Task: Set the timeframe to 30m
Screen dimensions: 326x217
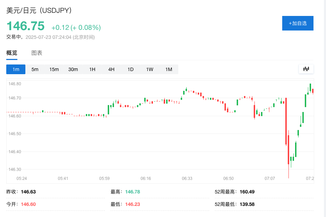Action: (x=73, y=69)
